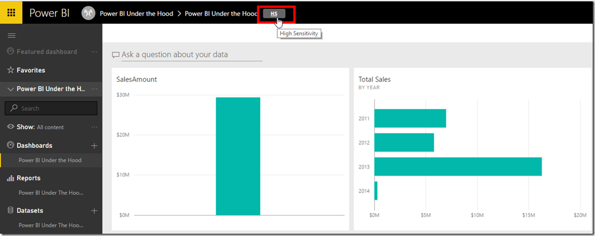The width and height of the screenshot is (595, 236).
Task: Click the 2013 bar in Total Sales
Action: [x=458, y=166]
